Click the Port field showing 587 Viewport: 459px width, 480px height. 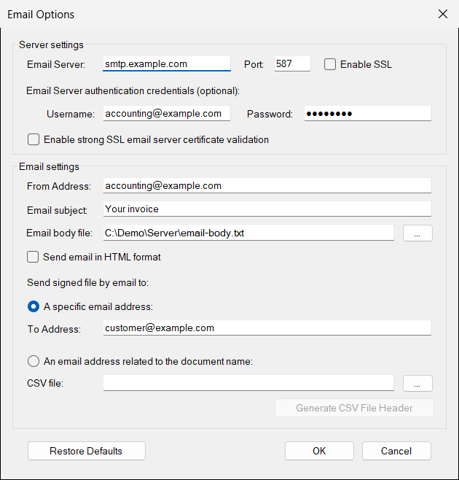(292, 63)
